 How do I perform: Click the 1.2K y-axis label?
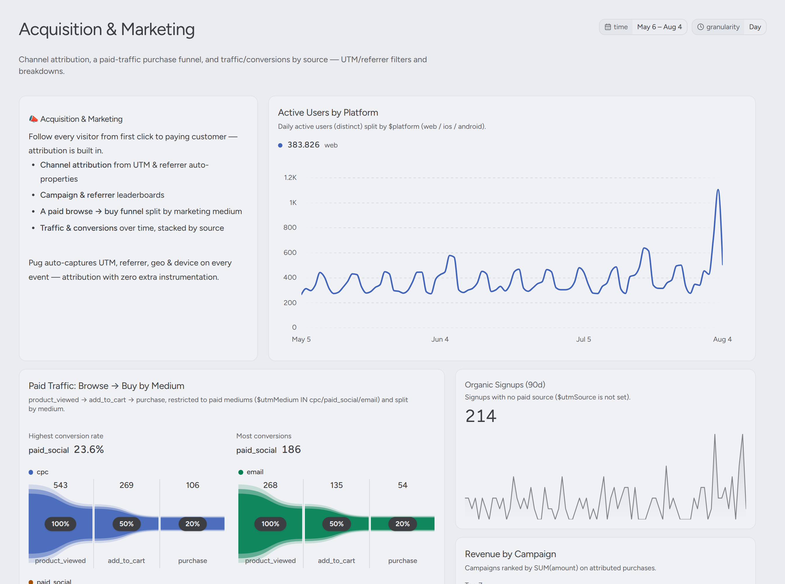click(290, 178)
